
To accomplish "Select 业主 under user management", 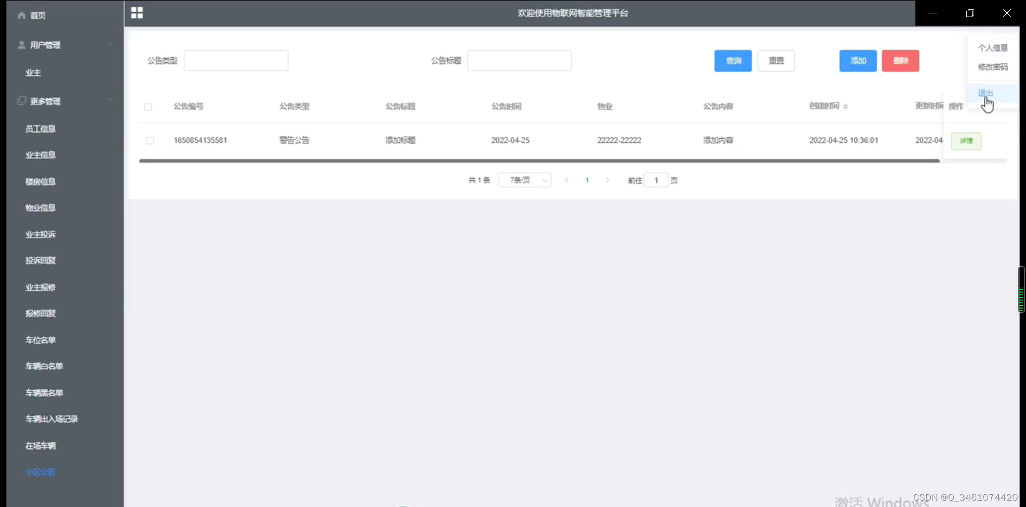I will [33, 73].
